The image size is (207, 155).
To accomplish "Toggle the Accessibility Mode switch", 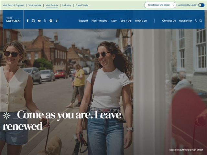I will coord(201,5).
